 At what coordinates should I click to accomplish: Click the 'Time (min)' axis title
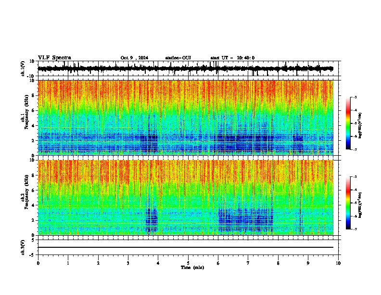(192, 268)
